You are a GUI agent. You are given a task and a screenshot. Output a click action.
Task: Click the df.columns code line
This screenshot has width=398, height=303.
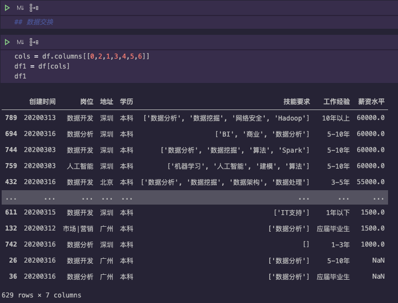82,56
